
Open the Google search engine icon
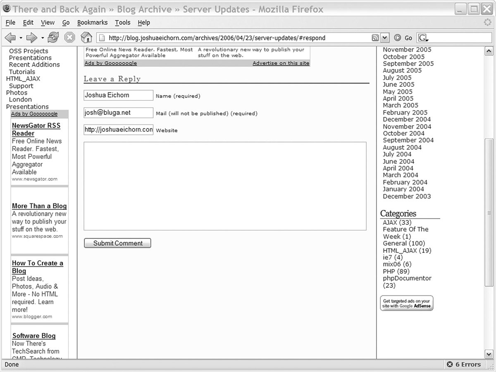click(x=423, y=38)
